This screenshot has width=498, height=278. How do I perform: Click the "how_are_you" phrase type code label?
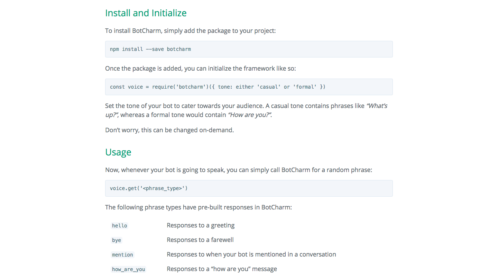128,269
